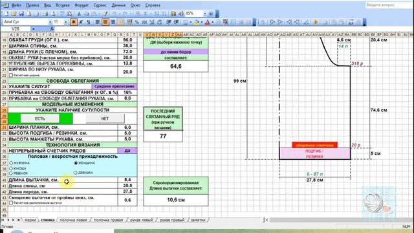Click the Undo arrow icon

pyautogui.click(x=114, y=14)
